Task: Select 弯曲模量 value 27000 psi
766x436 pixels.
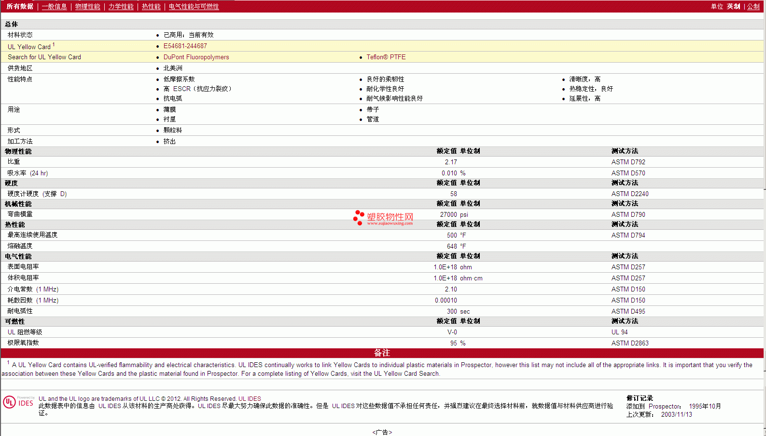Action: pos(454,214)
